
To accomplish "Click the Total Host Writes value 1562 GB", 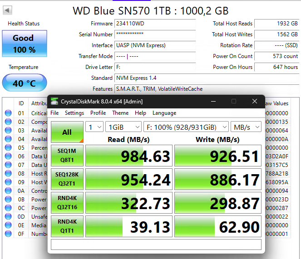I will (276, 34).
